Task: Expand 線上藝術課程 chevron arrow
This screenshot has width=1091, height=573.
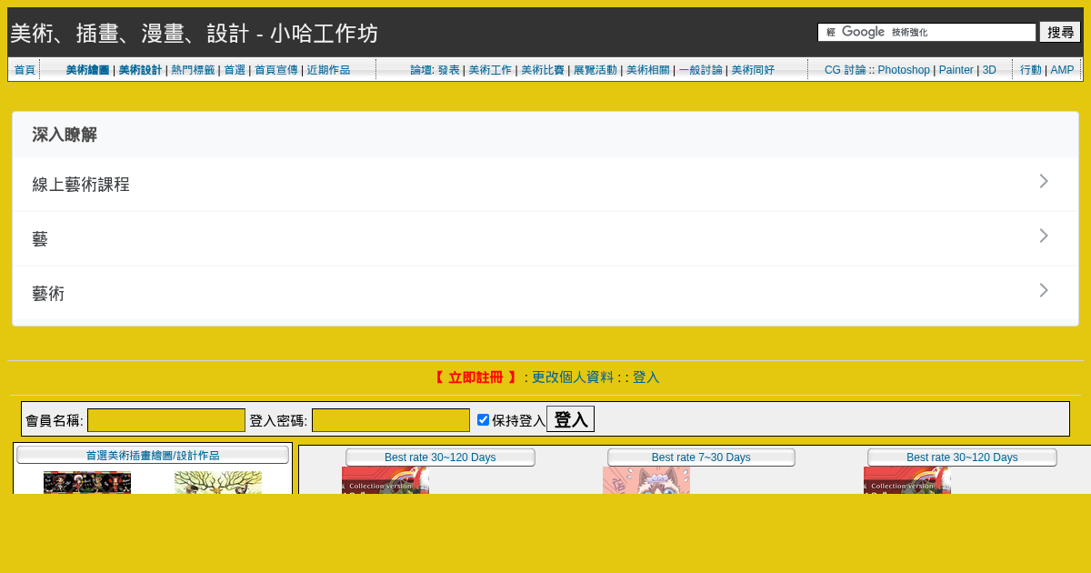Action: [1044, 182]
